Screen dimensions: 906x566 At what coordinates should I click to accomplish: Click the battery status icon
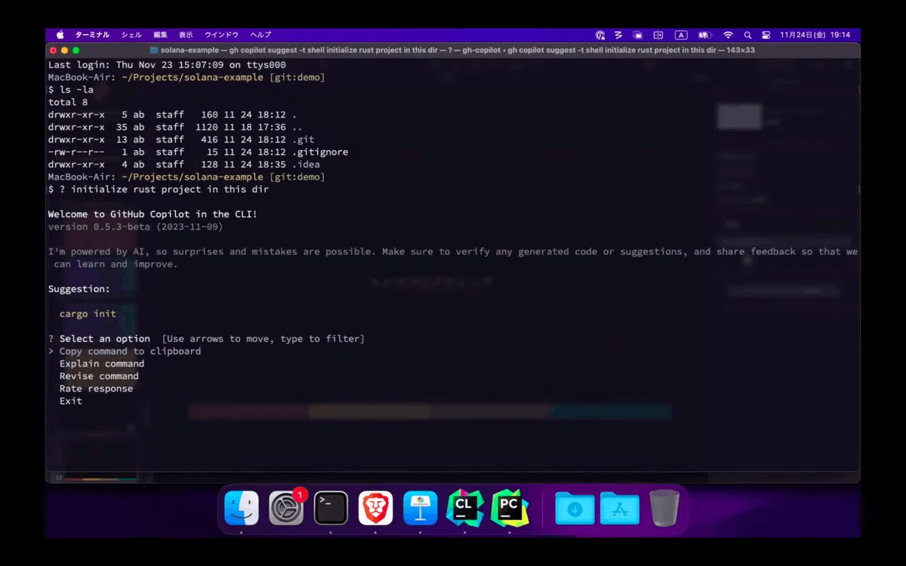[705, 35]
